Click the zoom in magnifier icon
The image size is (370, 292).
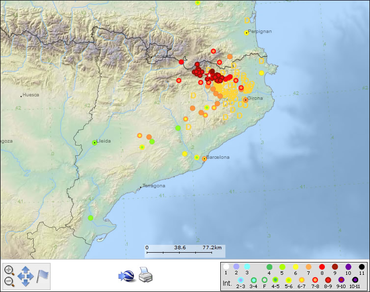pyautogui.click(x=9, y=269)
